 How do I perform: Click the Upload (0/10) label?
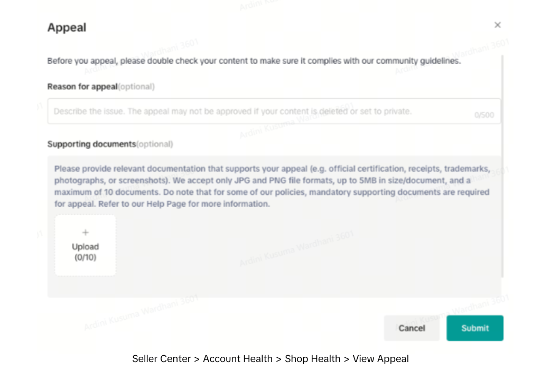point(86,252)
